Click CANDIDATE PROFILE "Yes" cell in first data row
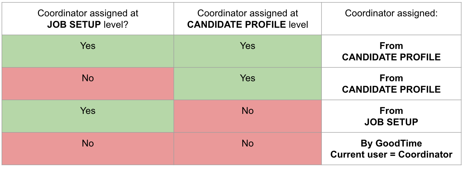Screen dimensions: 465x169 coord(248,51)
